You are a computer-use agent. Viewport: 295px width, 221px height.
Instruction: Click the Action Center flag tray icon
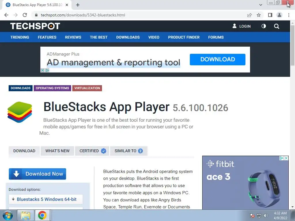(x=252, y=215)
